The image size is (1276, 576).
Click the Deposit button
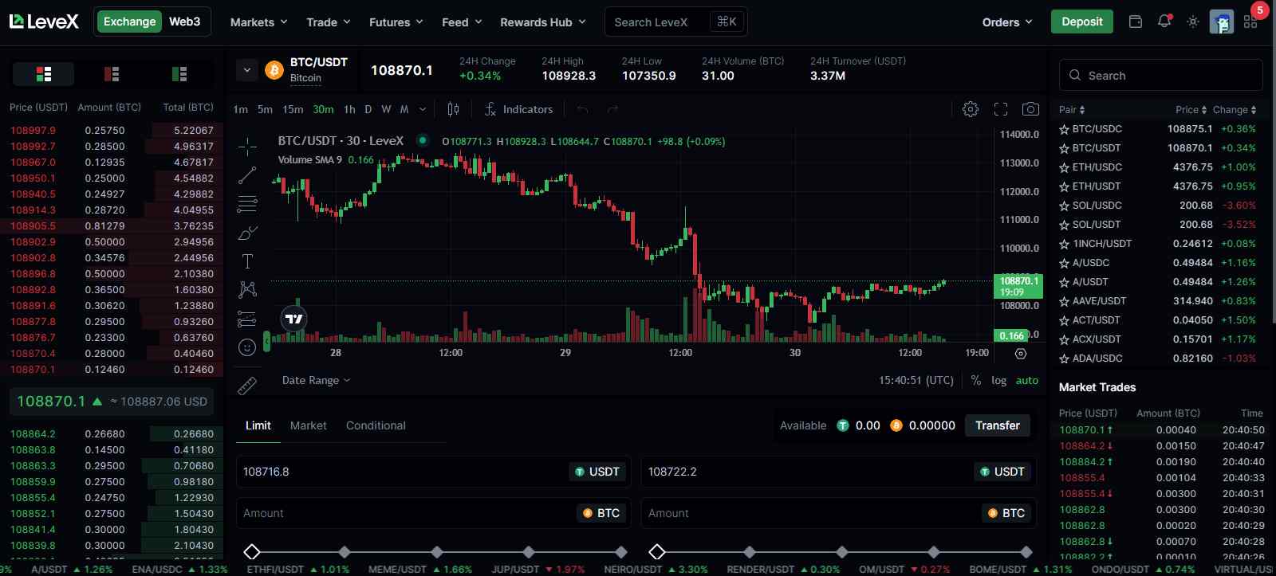(x=1082, y=22)
